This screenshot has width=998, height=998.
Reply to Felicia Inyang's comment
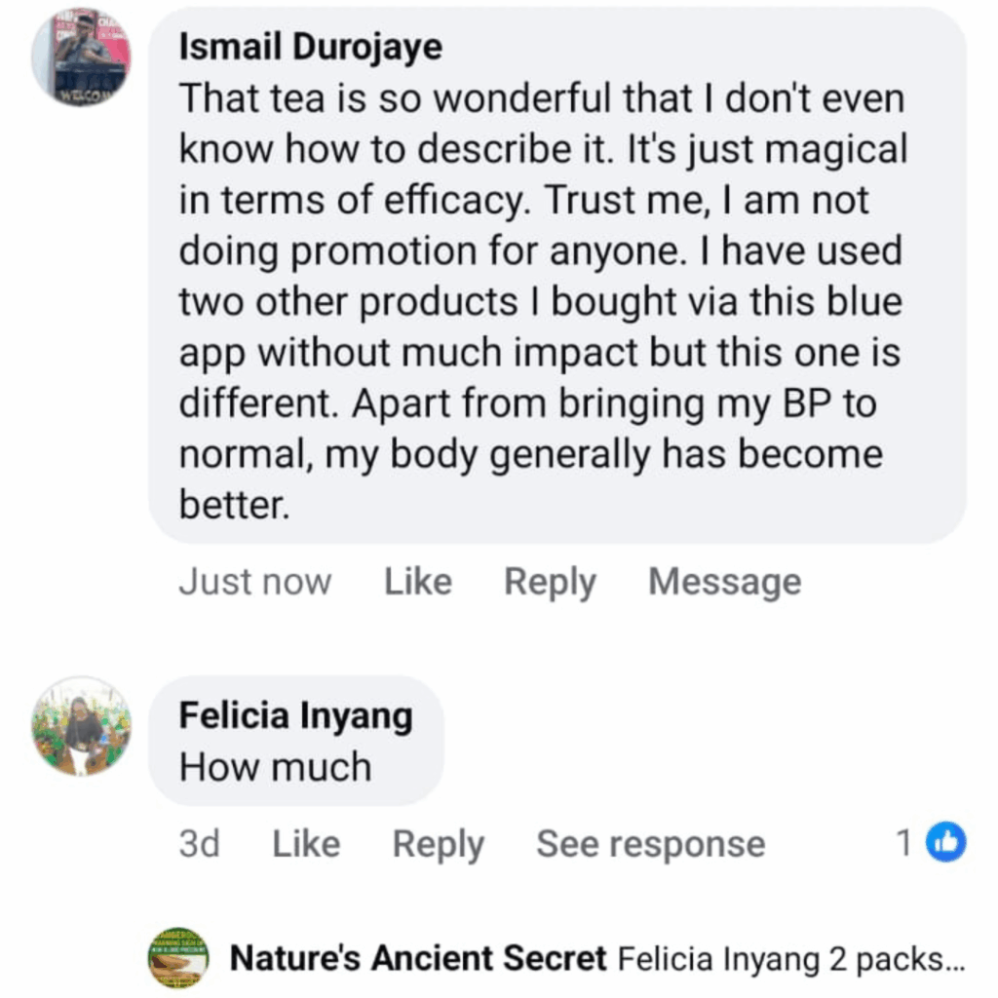pyautogui.click(x=438, y=844)
